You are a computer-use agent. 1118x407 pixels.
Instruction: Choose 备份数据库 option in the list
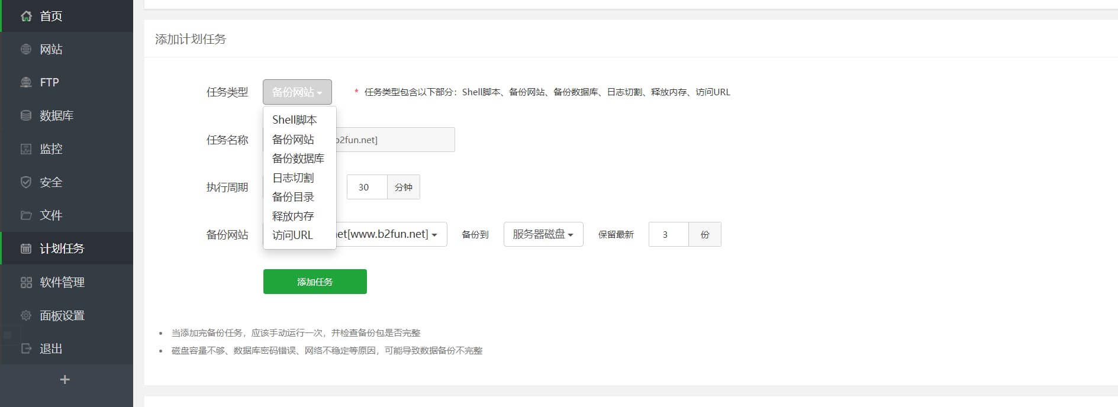click(298, 158)
